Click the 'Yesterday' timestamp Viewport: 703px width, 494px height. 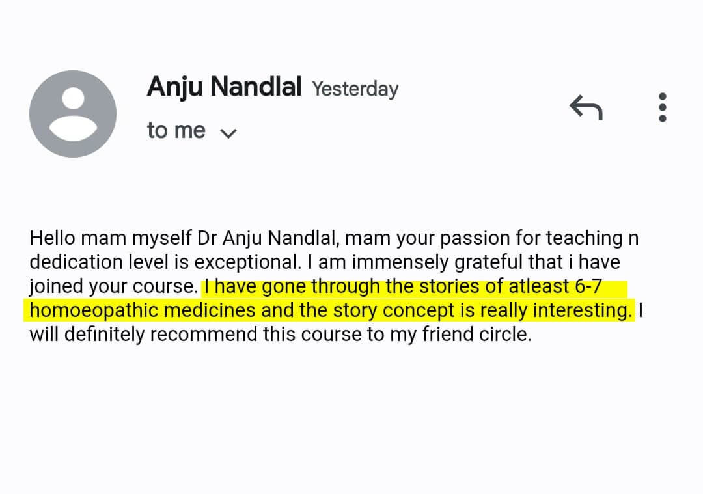pyautogui.click(x=355, y=89)
